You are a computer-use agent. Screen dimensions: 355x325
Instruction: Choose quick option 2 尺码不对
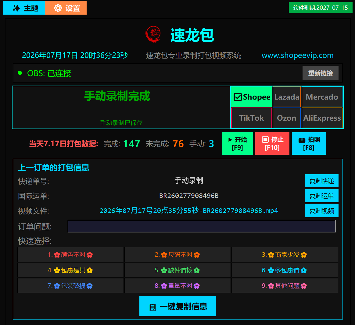pyautogui.click(x=178, y=255)
